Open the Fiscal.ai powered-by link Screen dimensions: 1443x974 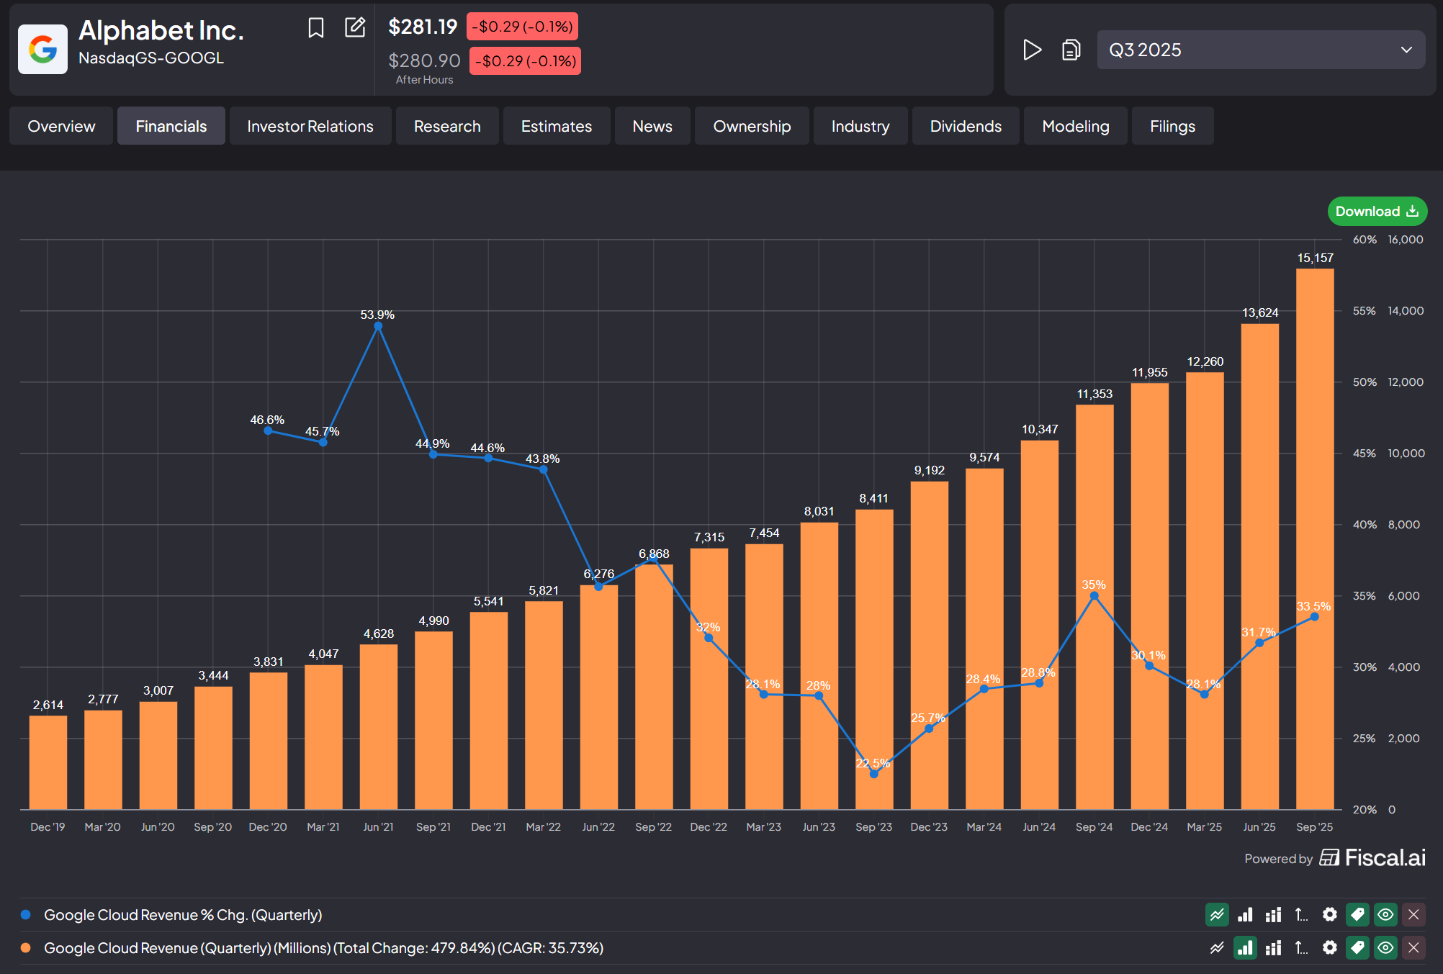click(1372, 858)
